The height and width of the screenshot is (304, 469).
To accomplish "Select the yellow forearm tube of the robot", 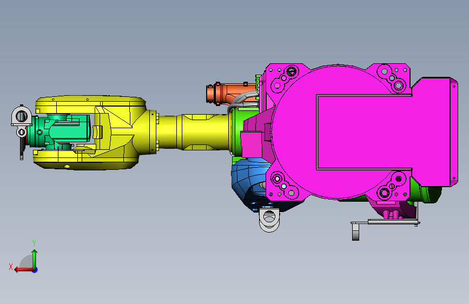I will click(193, 132).
